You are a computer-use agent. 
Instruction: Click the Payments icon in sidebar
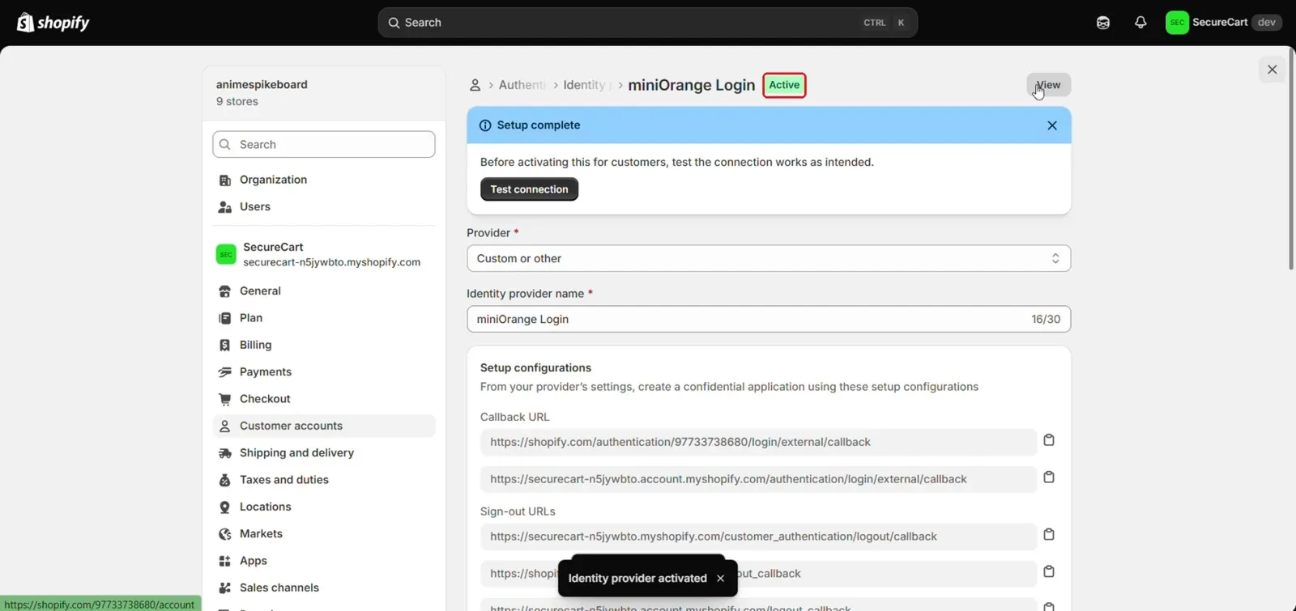(x=225, y=372)
